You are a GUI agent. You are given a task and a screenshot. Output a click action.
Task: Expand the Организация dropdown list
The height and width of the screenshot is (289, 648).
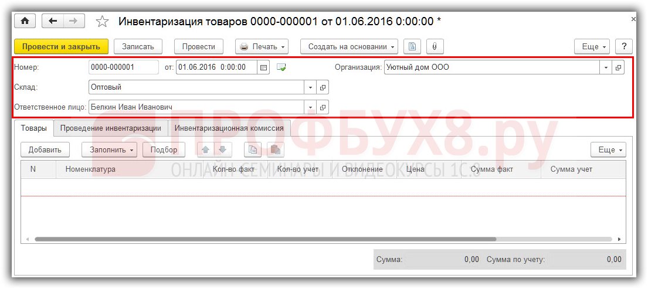tap(605, 67)
